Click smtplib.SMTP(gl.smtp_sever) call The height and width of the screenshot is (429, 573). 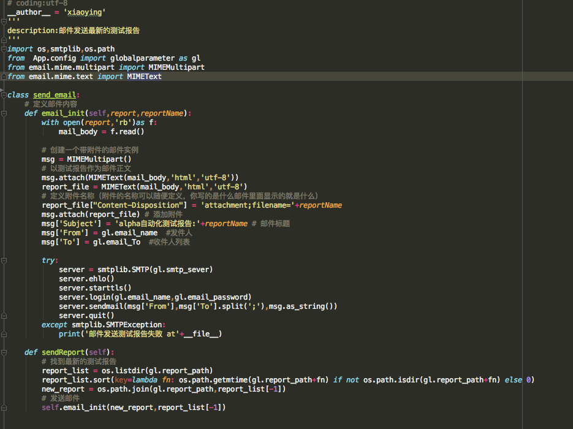tap(155, 270)
